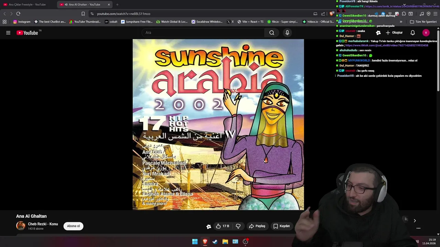The image size is (440, 247).
Task: Open the Cheb Rezki - Konu channel link
Action: click(43, 224)
